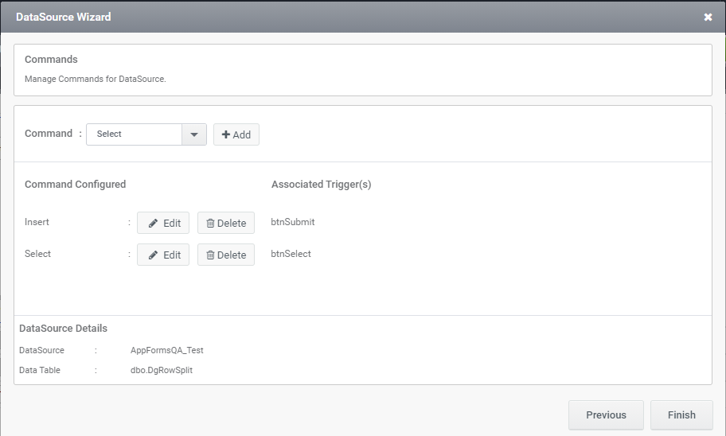The width and height of the screenshot is (726, 436).
Task: Click the dbo.DgRowSplit data table value
Action: click(x=162, y=370)
